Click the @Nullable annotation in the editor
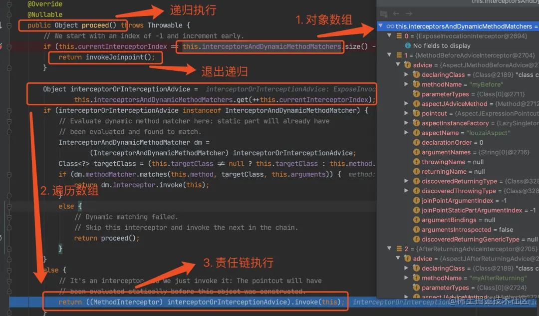 [45, 15]
